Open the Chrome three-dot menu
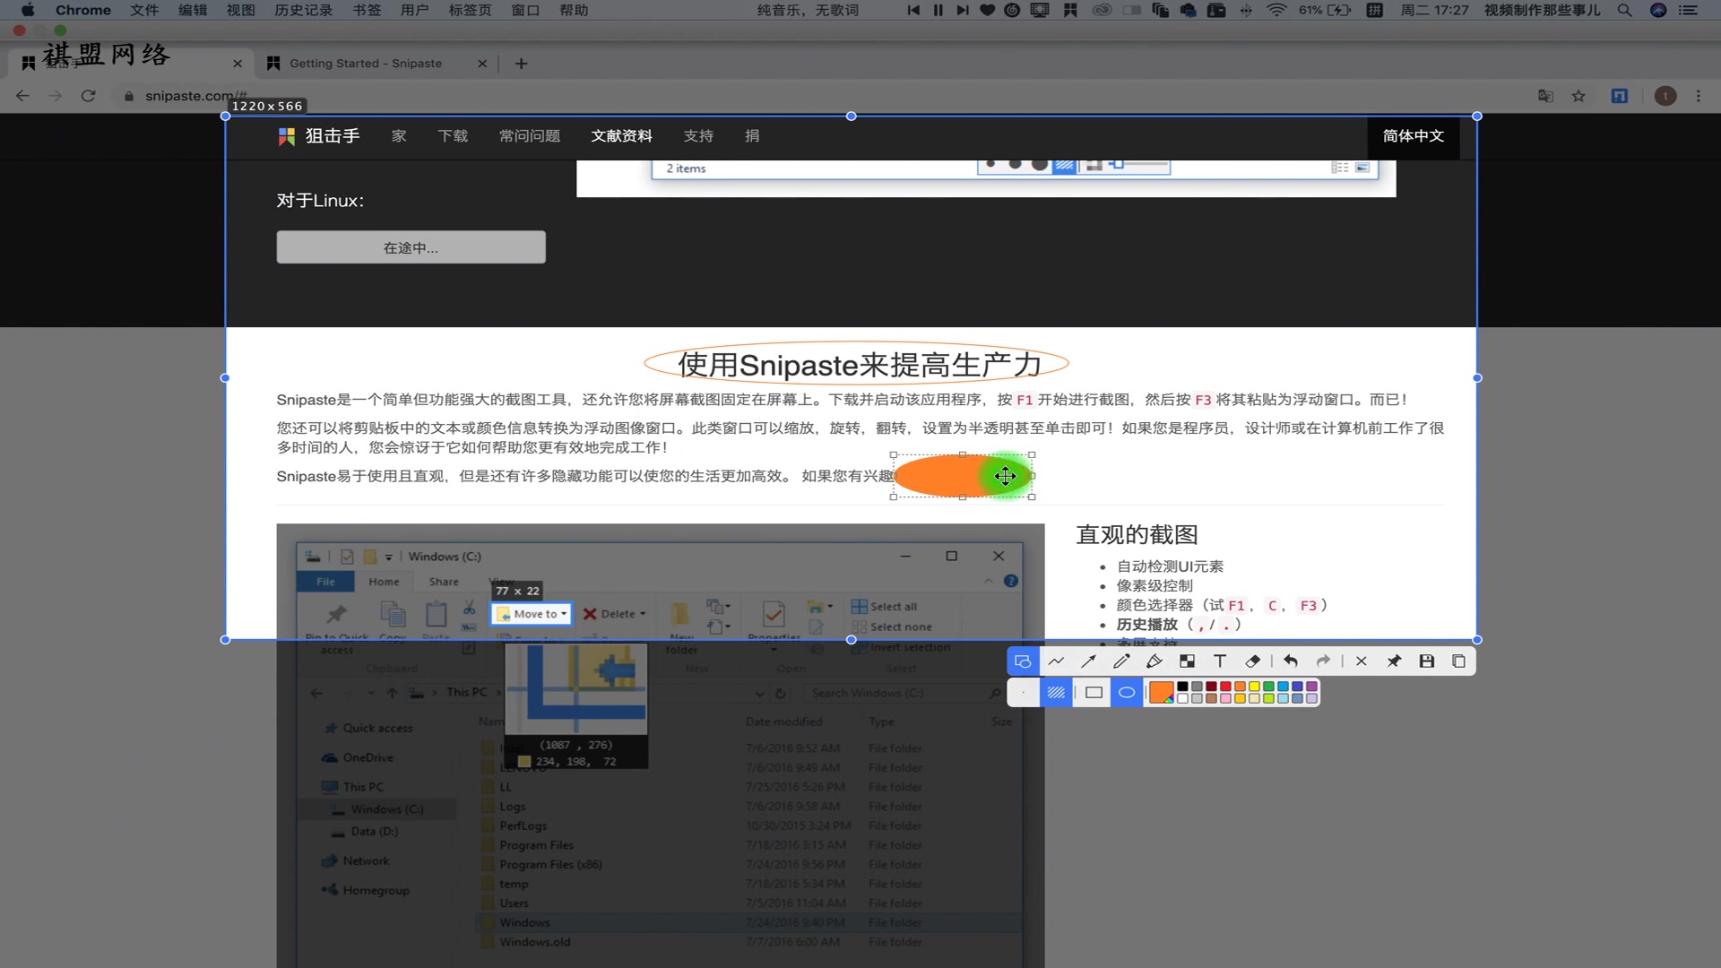The width and height of the screenshot is (1721, 968). [x=1699, y=96]
